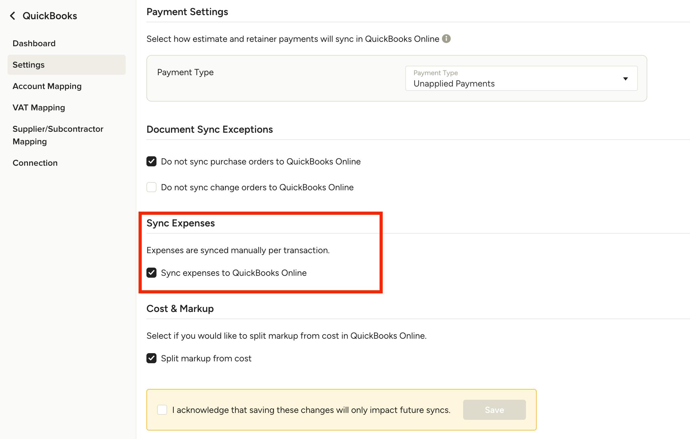
Task: Click 'Select if you would like to split markup' text
Action: (287, 336)
